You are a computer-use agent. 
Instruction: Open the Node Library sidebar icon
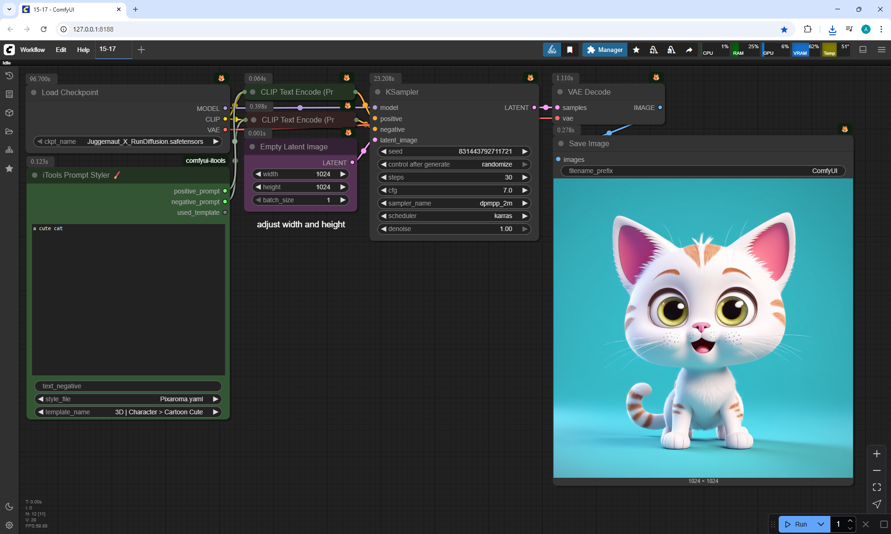pos(9,94)
